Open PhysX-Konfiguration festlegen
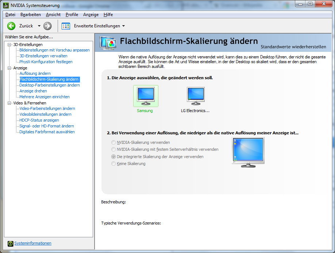Image resolution: width=335 pixels, height=253 pixels. [46, 62]
